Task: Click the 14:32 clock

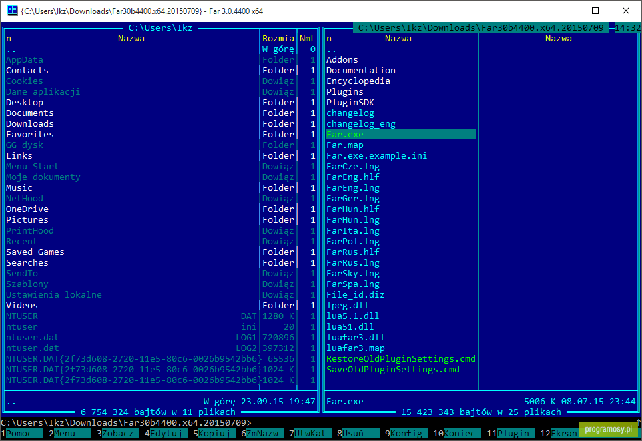Action: point(627,28)
